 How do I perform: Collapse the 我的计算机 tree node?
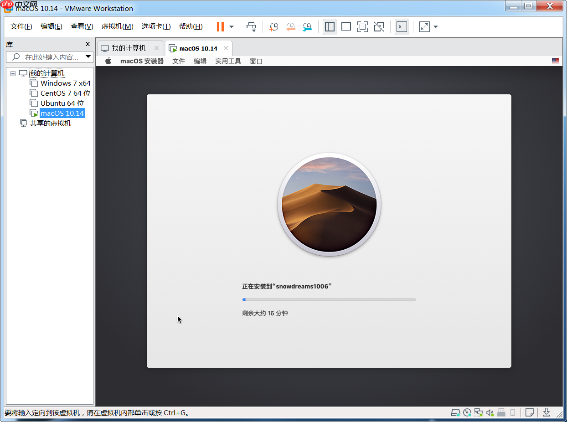(x=13, y=73)
